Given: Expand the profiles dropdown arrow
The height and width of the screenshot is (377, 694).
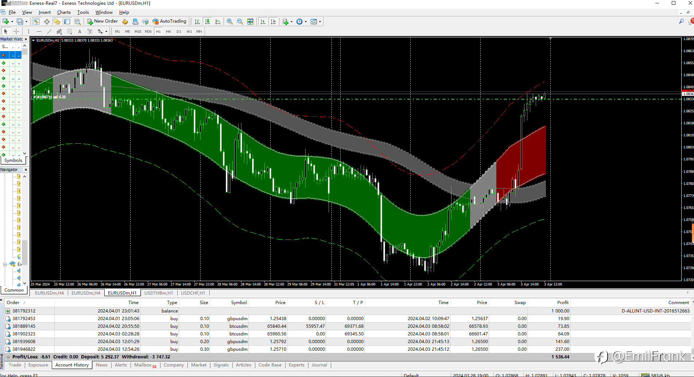Looking at the screenshot, I should click(26, 22).
